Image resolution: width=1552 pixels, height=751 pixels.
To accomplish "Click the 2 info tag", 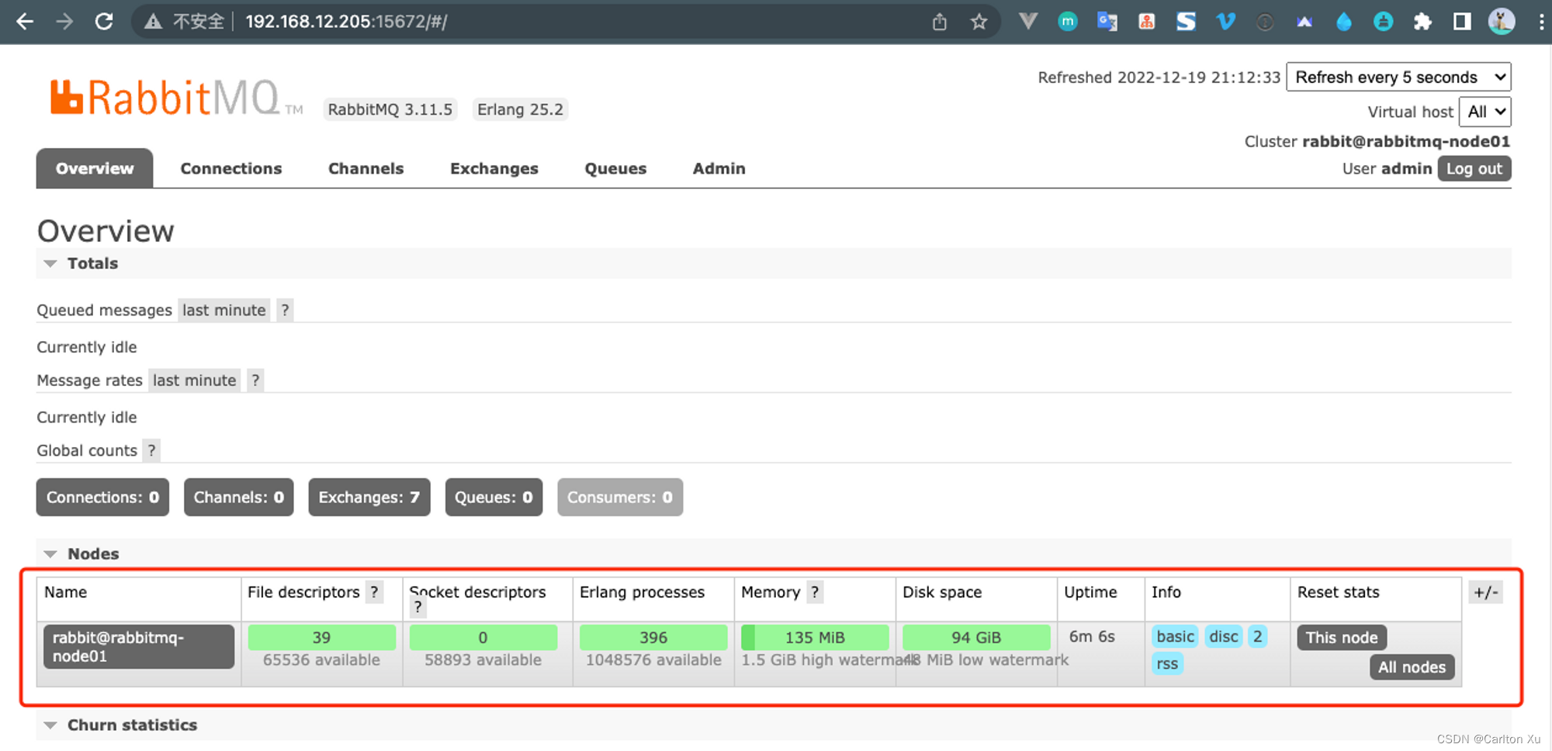I will [1257, 637].
